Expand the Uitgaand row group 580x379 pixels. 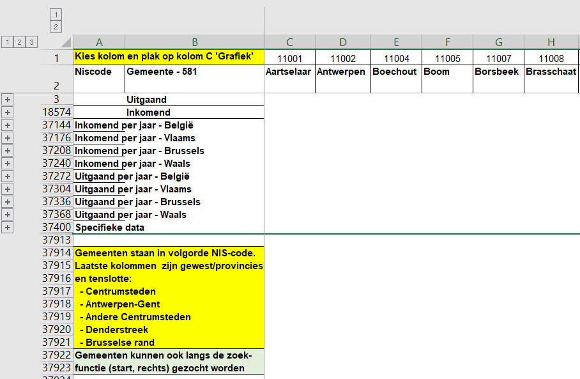click(x=8, y=99)
